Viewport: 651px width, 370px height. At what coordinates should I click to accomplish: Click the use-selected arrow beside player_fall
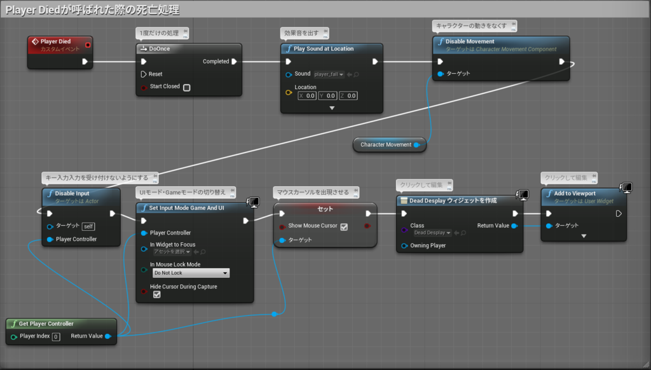tap(349, 75)
